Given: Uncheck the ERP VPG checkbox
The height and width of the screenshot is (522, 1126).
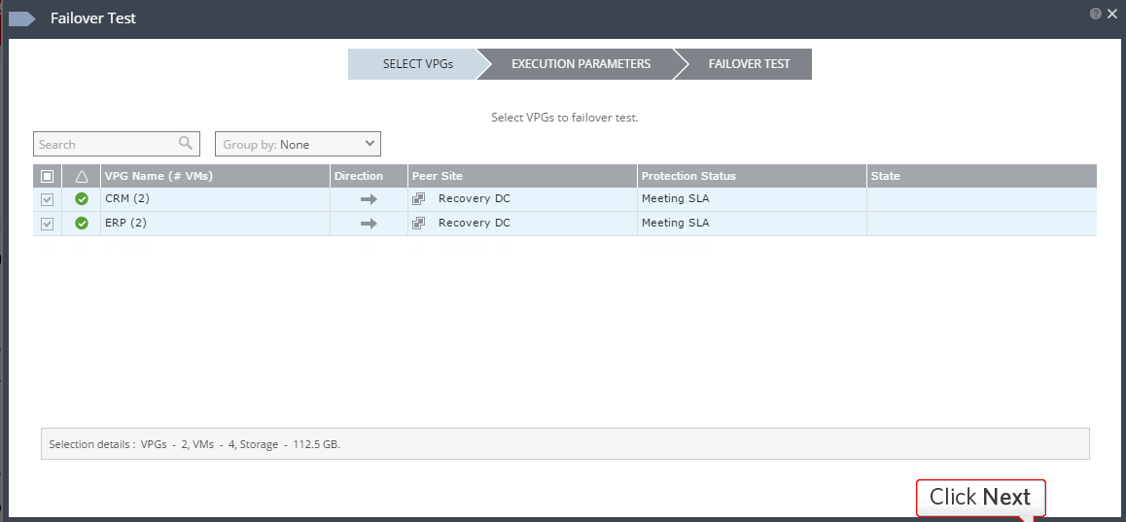Looking at the screenshot, I should click(x=47, y=224).
